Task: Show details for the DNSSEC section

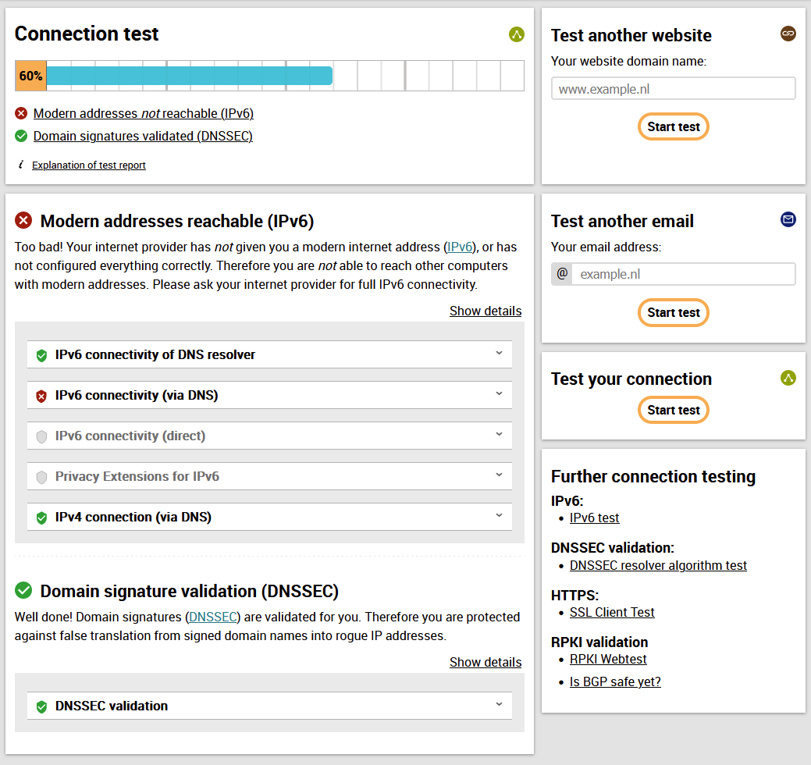Action: point(486,662)
